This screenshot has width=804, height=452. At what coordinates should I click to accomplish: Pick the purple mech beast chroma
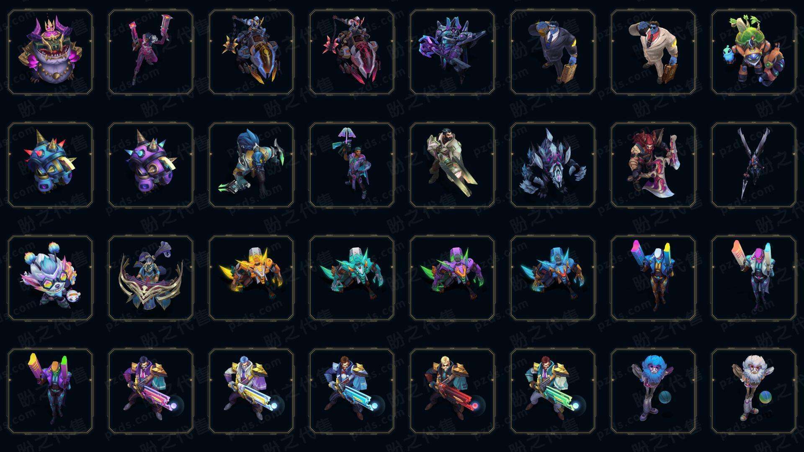452,278
